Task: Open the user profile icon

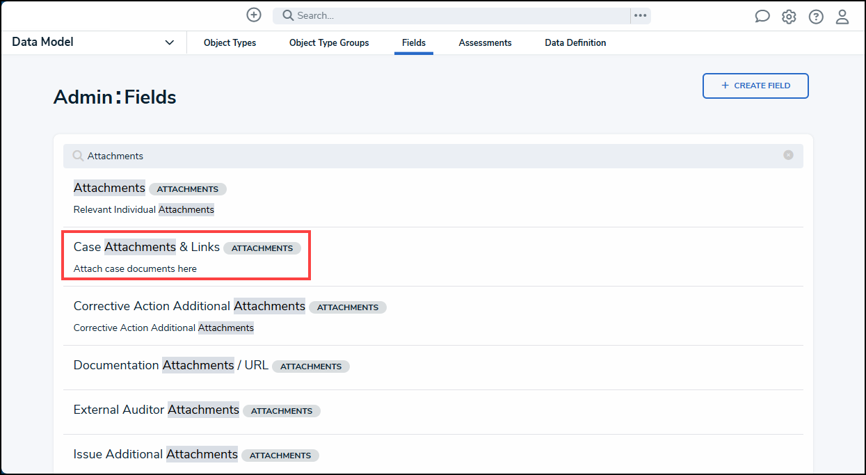Action: click(x=842, y=17)
